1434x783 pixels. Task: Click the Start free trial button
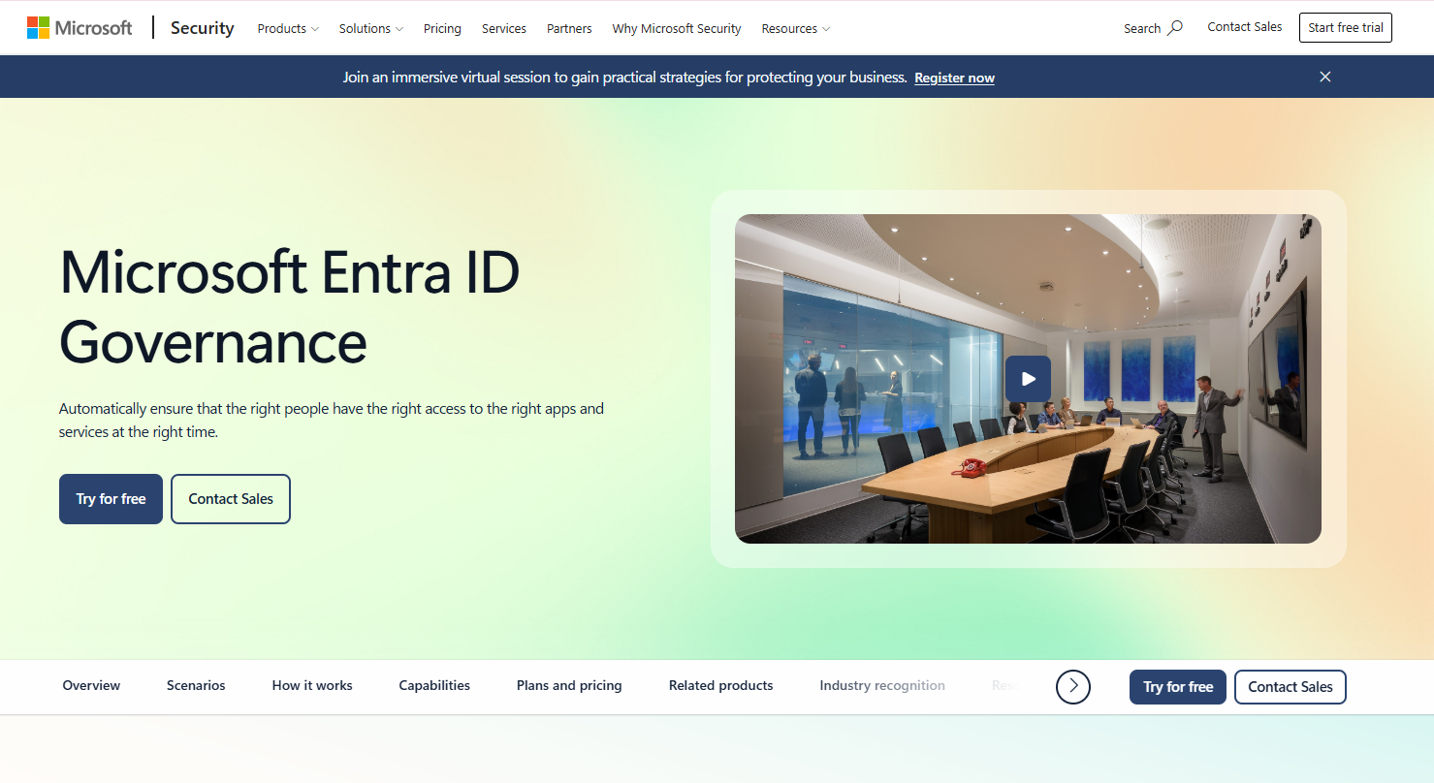click(1346, 27)
